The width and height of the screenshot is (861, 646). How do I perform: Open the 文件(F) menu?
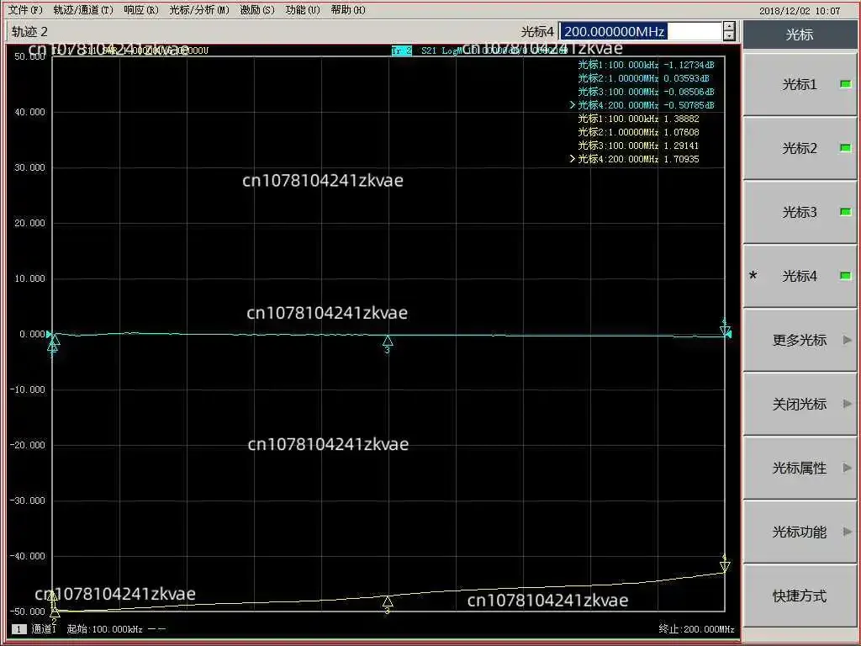(x=24, y=10)
